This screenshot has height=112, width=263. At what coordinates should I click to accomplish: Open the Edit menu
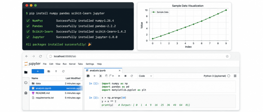[x=51, y=64]
